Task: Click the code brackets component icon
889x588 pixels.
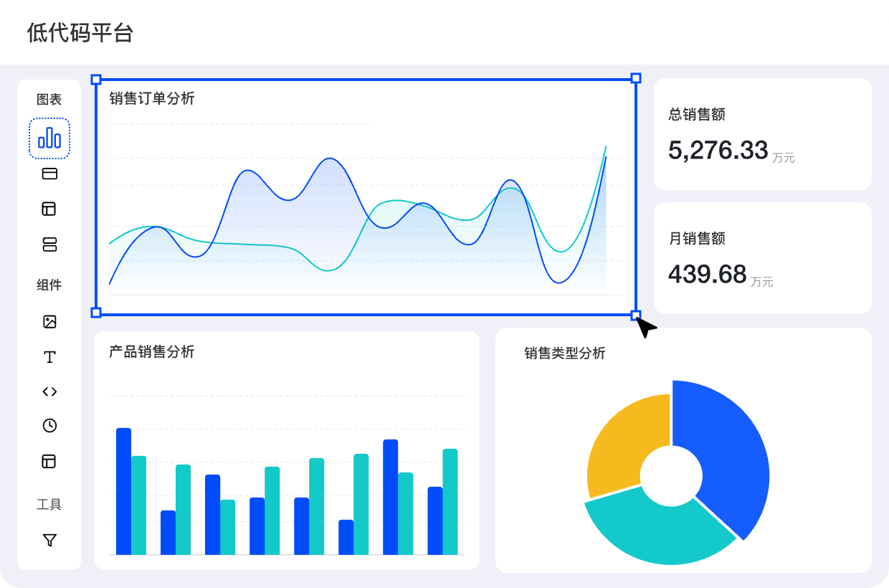Action: tap(49, 392)
